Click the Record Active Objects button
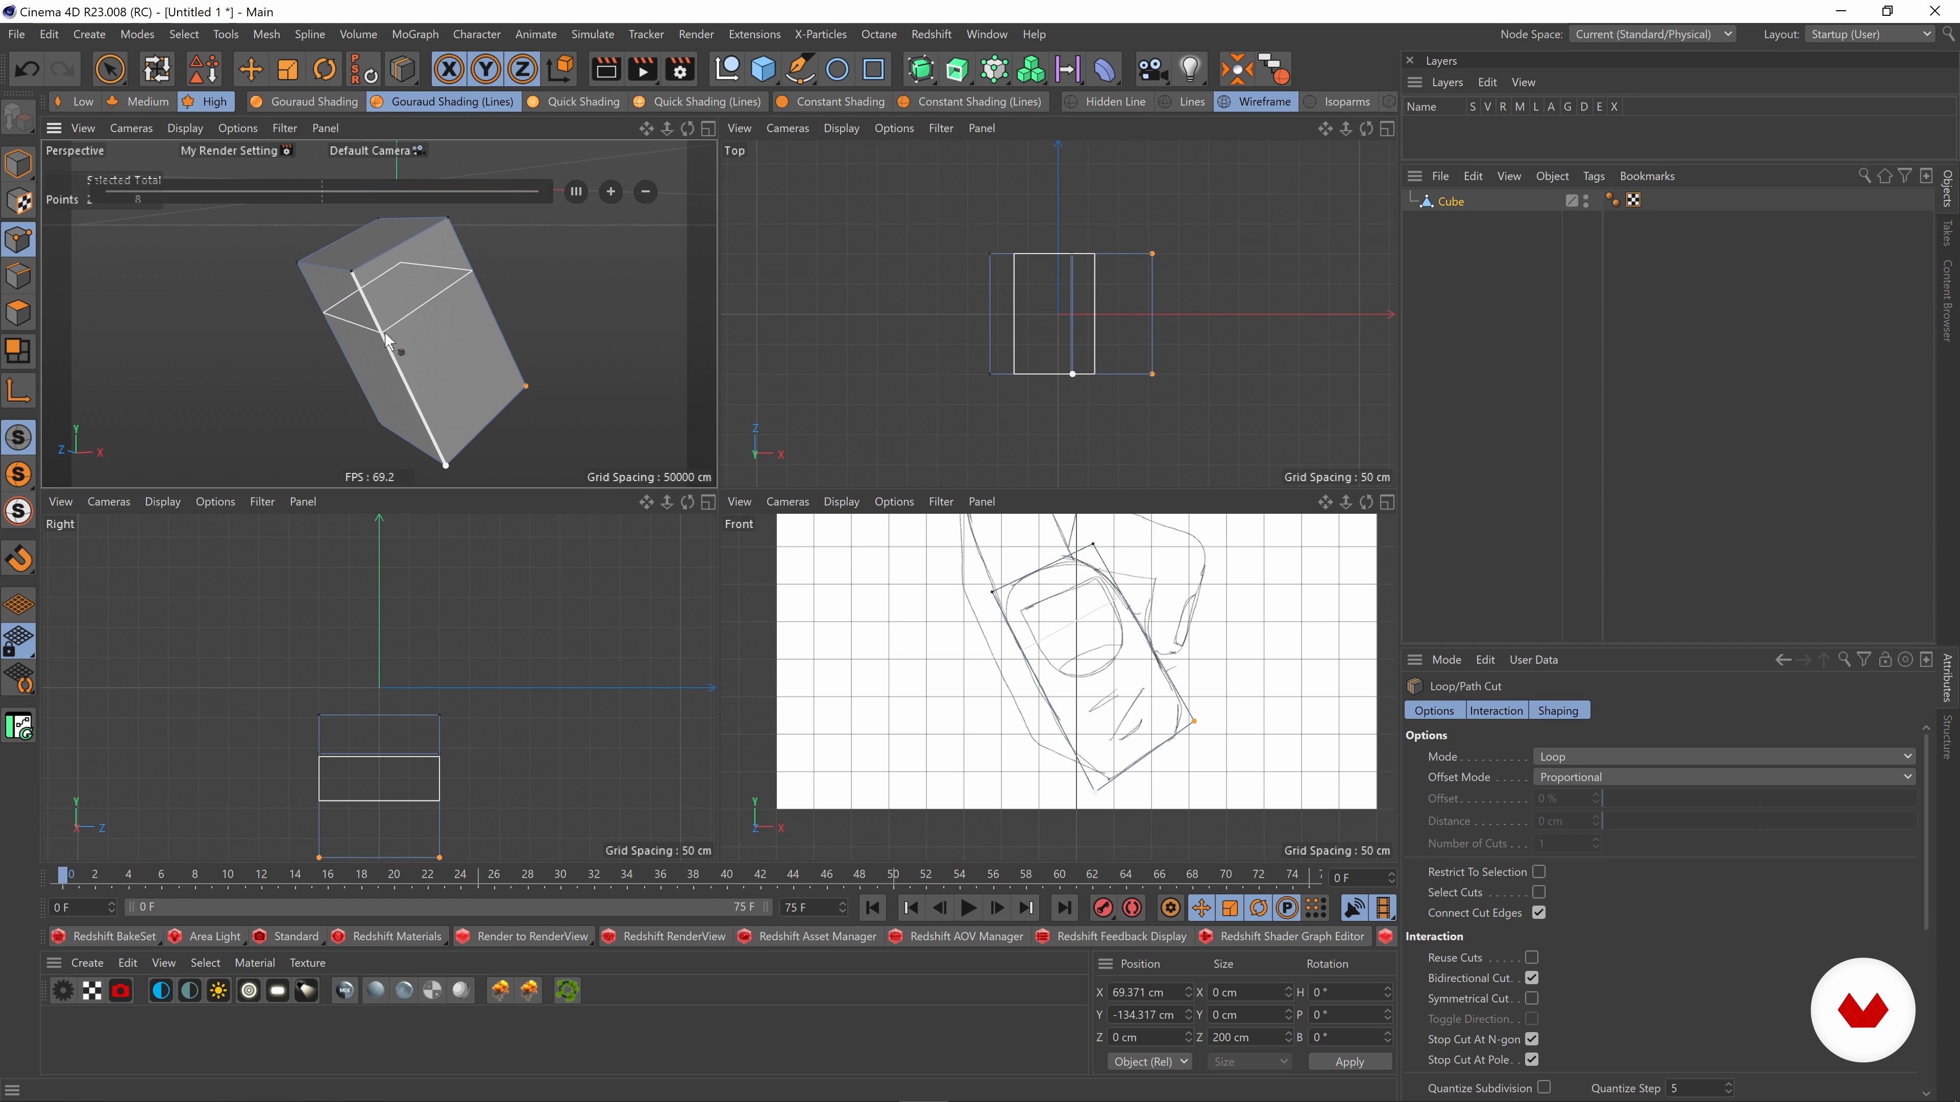1960x1102 pixels. click(1103, 907)
